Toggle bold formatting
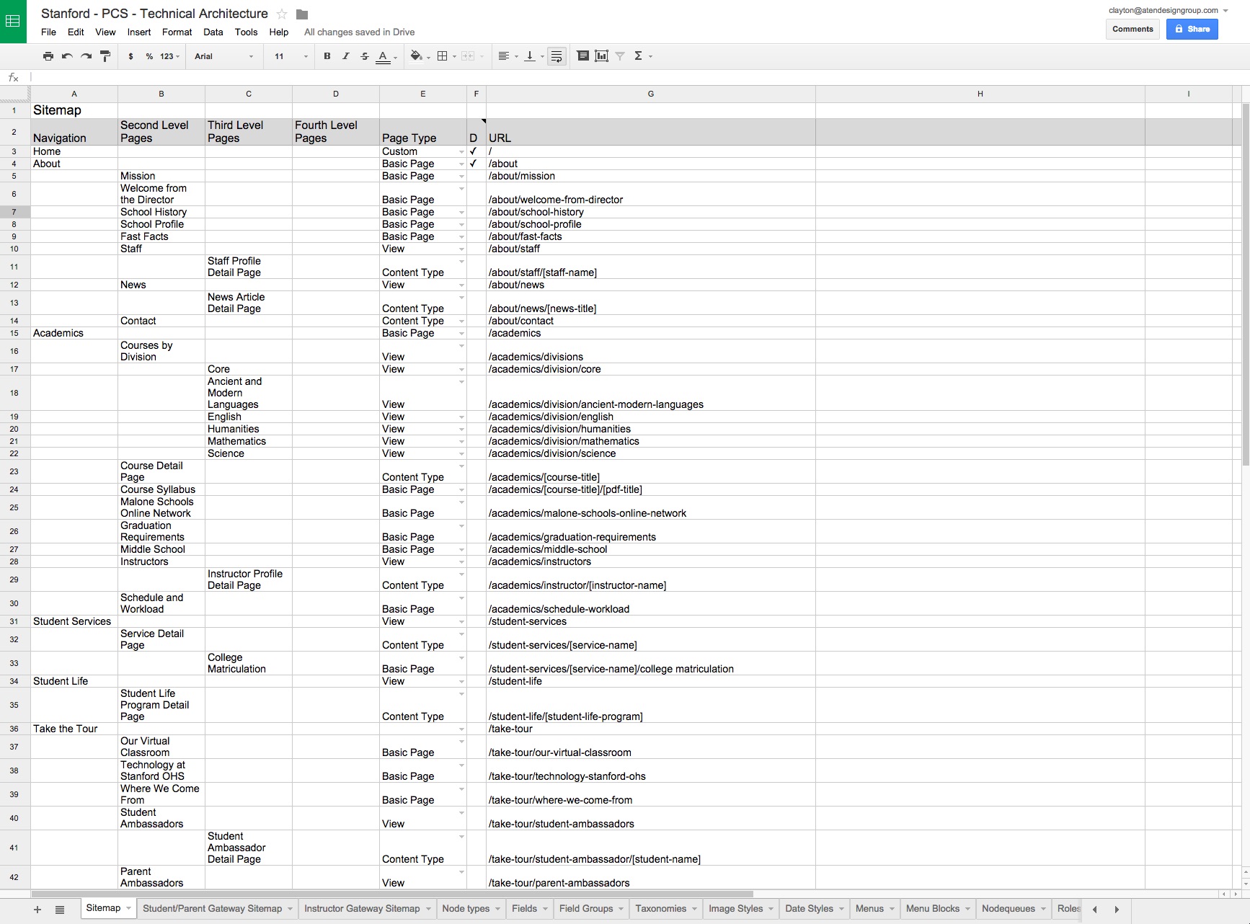The height and width of the screenshot is (924, 1250). [x=327, y=56]
